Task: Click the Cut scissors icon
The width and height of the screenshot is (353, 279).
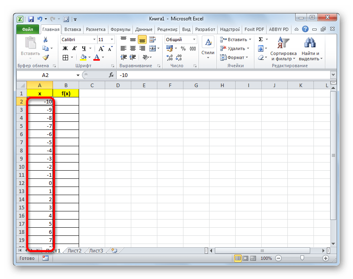Action: (x=46, y=40)
